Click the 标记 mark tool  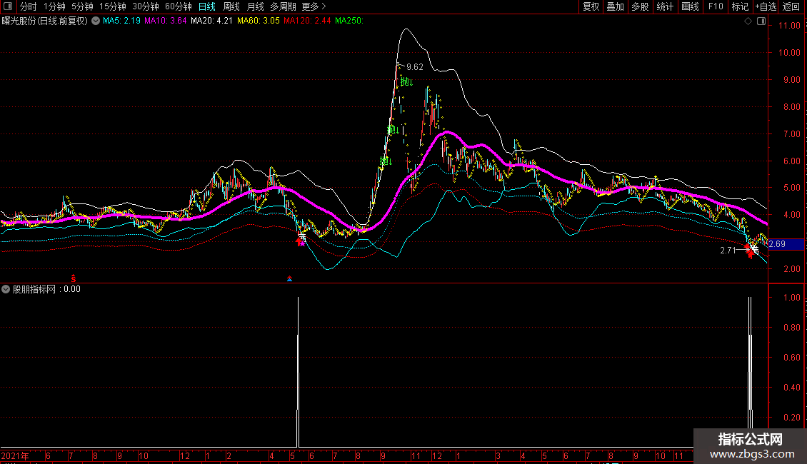click(740, 6)
